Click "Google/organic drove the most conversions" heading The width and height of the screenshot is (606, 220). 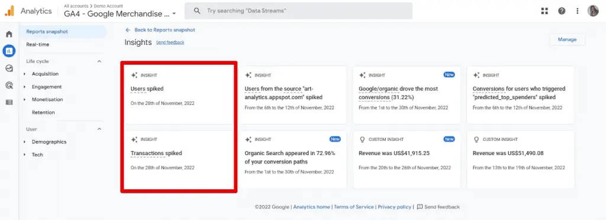[398, 93]
